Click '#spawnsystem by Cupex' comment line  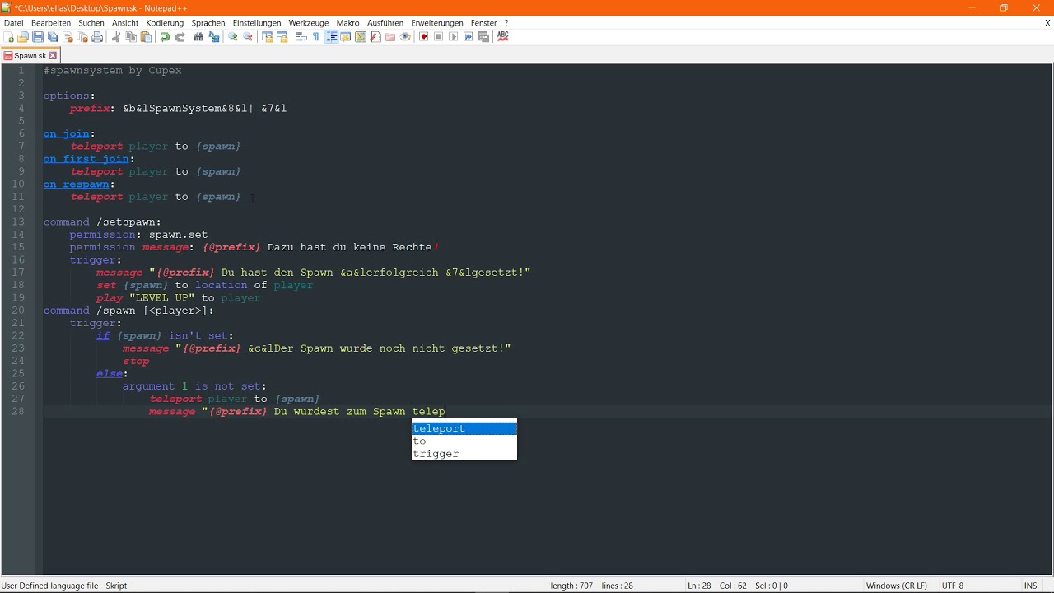click(x=113, y=71)
